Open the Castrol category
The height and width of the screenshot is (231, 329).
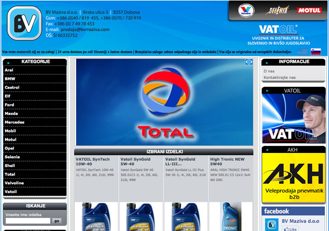pyautogui.click(x=12, y=87)
